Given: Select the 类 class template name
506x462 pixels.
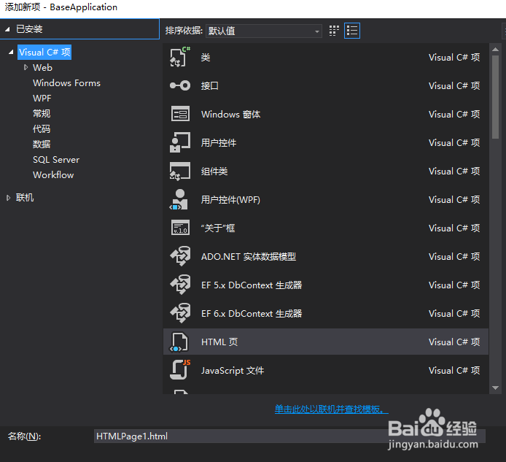Looking at the screenshot, I should point(206,57).
